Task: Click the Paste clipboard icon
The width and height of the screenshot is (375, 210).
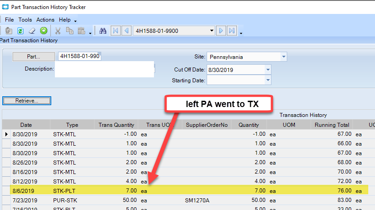Action: pos(81,31)
